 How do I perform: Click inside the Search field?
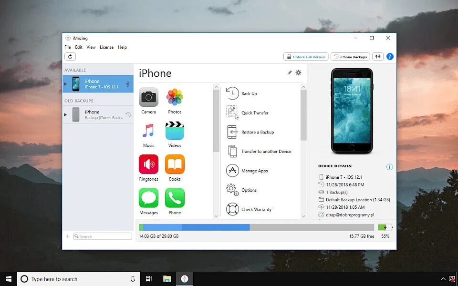pos(103,236)
